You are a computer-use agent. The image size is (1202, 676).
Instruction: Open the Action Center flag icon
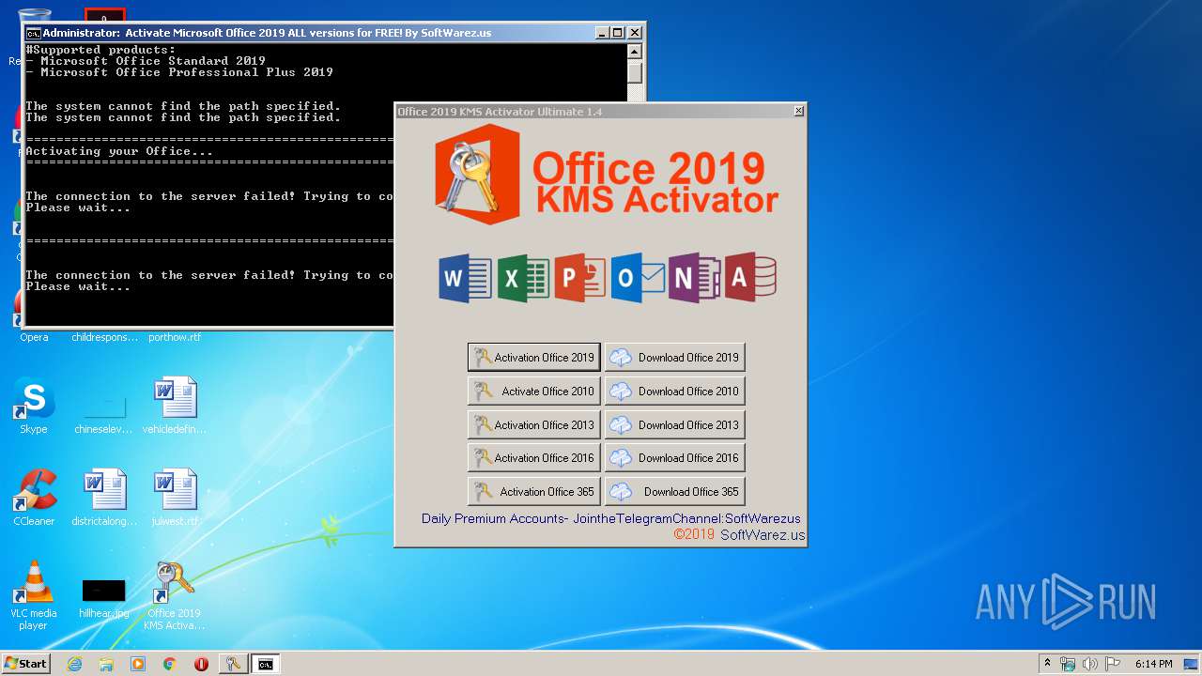point(1113,664)
